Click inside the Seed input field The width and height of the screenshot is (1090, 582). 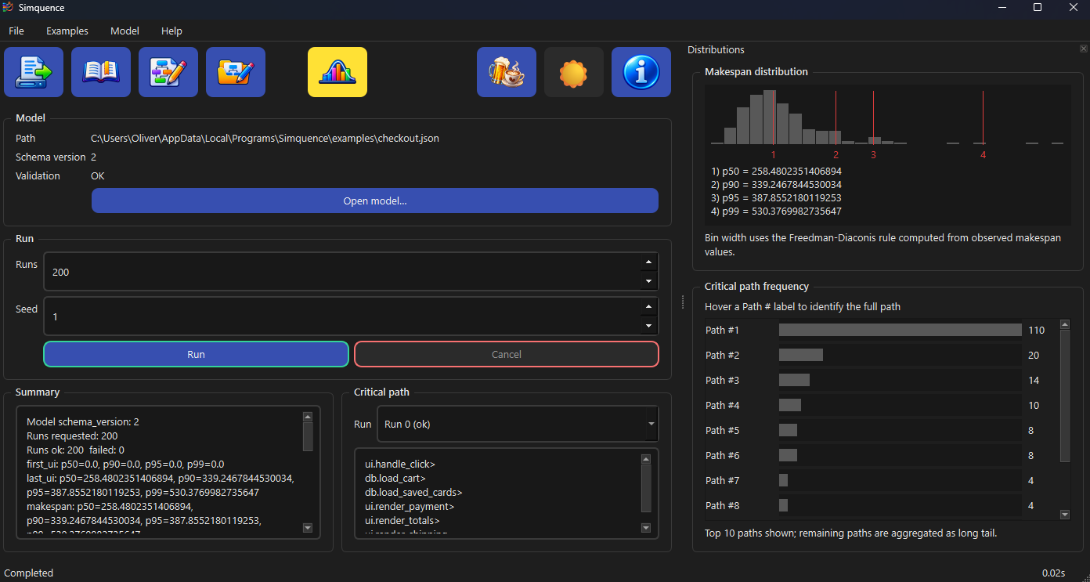(341, 316)
